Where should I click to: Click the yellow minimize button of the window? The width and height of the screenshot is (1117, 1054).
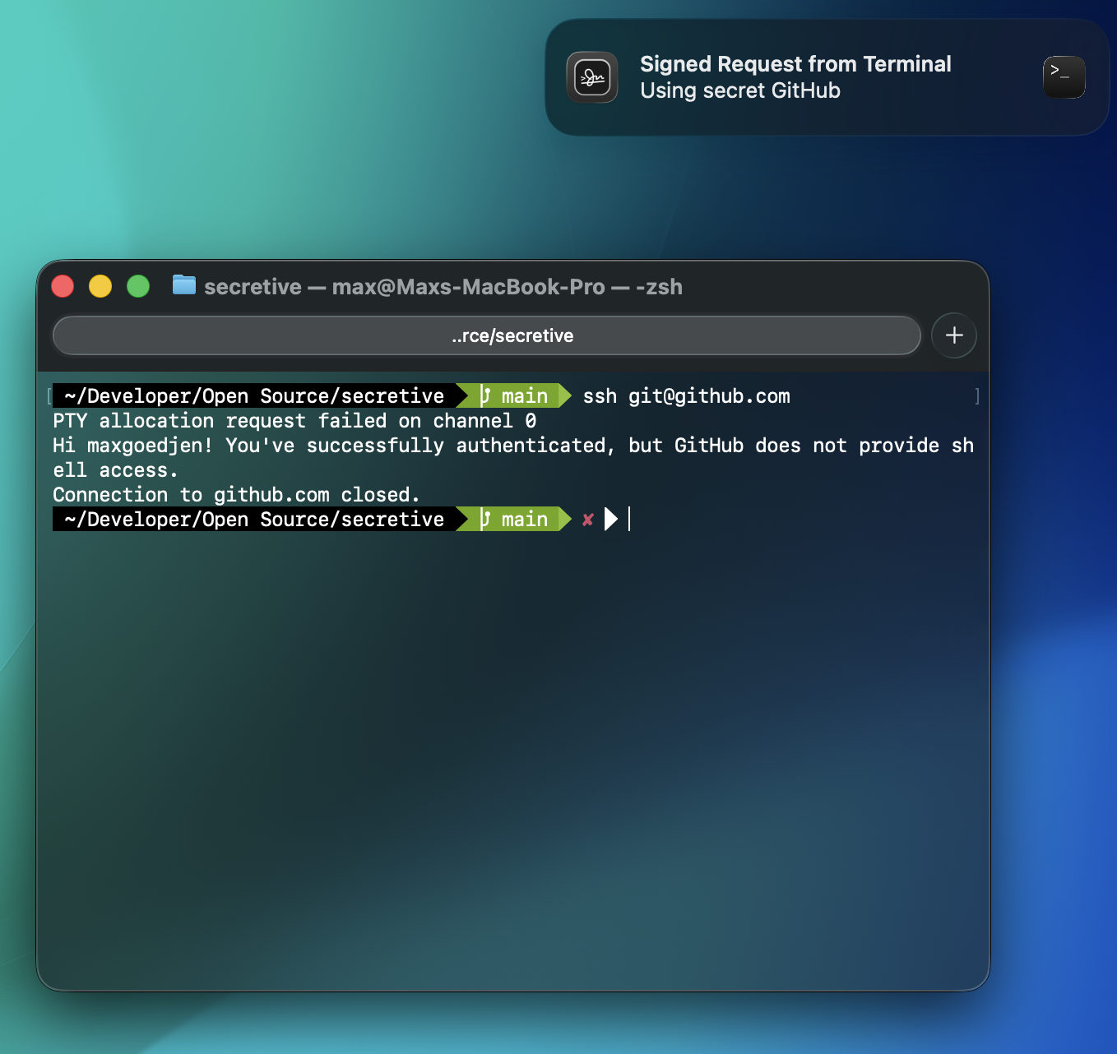coord(100,285)
